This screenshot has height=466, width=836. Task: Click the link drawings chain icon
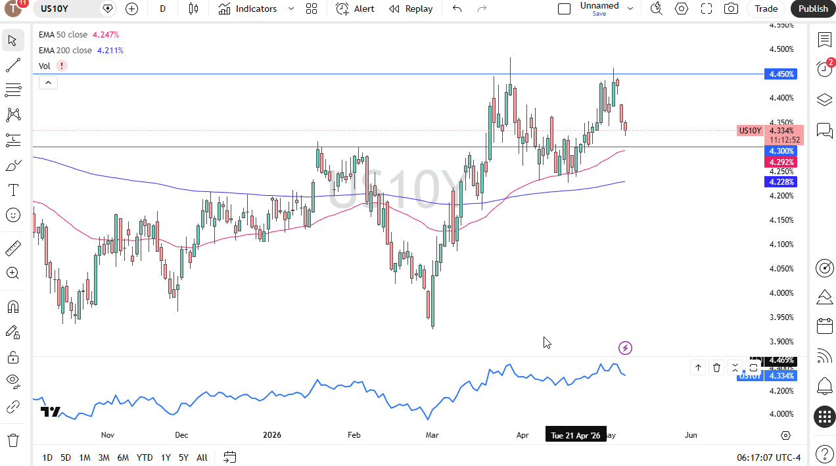click(x=12, y=407)
